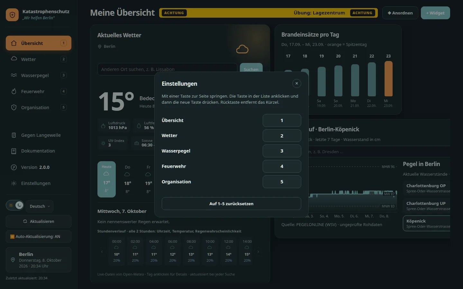Select the Organisation shortcut key field

tap(282, 182)
